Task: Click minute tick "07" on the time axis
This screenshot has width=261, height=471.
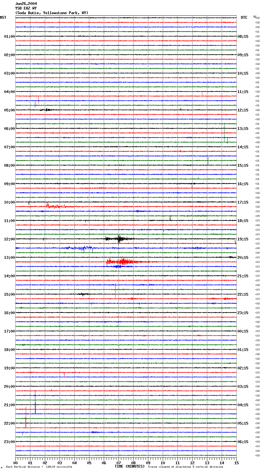Action: coord(119,463)
